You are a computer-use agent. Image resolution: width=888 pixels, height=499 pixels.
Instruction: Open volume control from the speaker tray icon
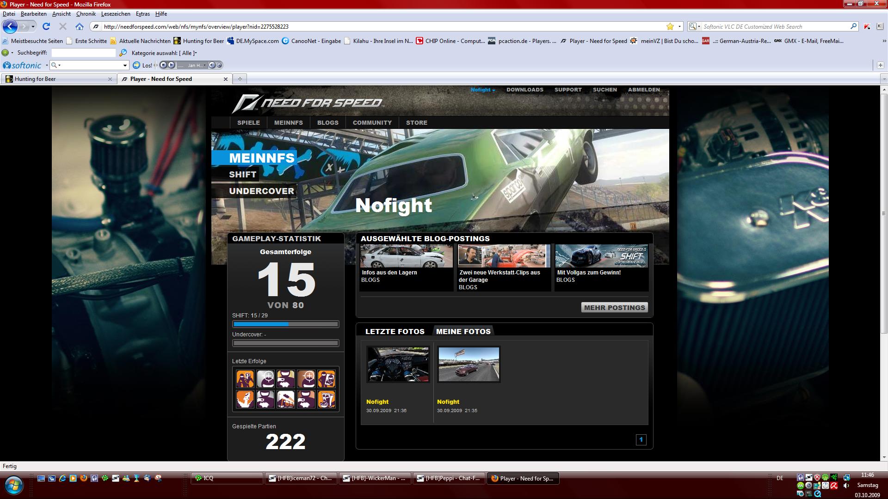[x=846, y=486]
